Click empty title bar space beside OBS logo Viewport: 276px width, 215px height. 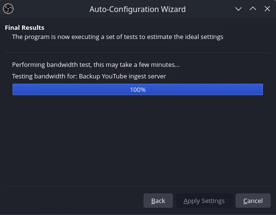tap(51, 9)
